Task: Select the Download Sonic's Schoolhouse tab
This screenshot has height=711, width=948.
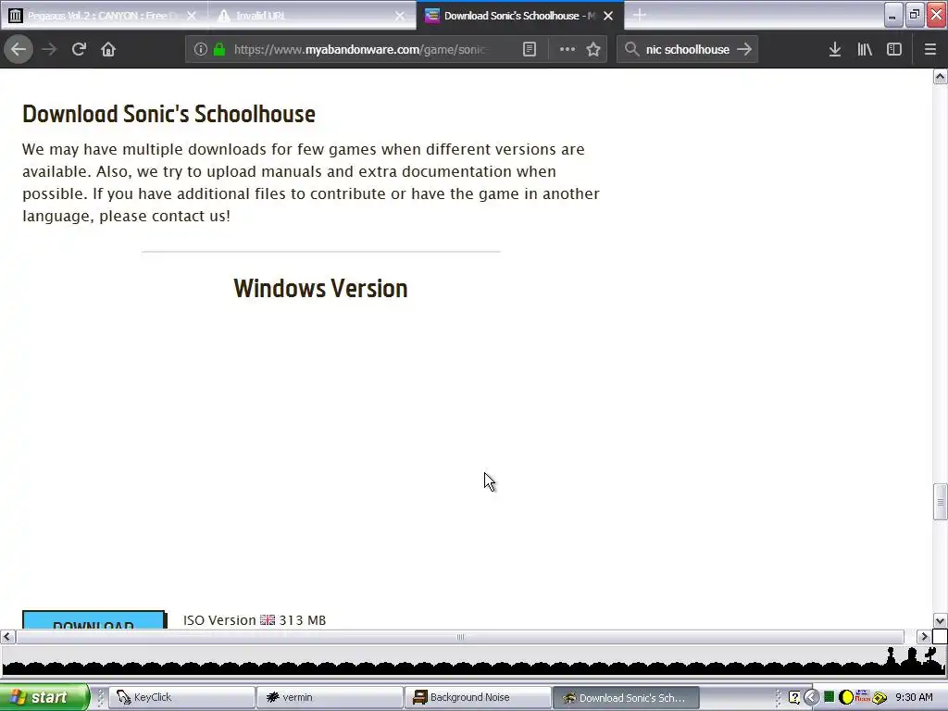Action: [x=520, y=16]
